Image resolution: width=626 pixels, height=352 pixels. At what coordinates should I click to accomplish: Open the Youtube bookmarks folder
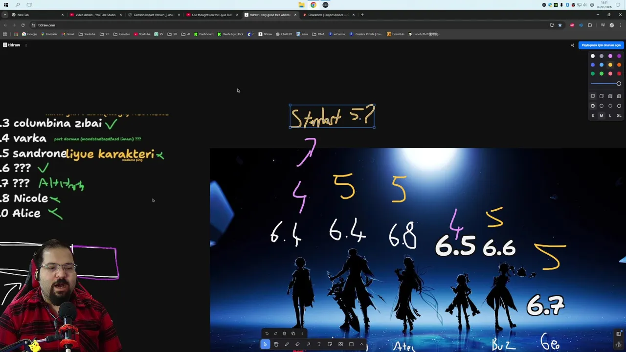(x=87, y=34)
